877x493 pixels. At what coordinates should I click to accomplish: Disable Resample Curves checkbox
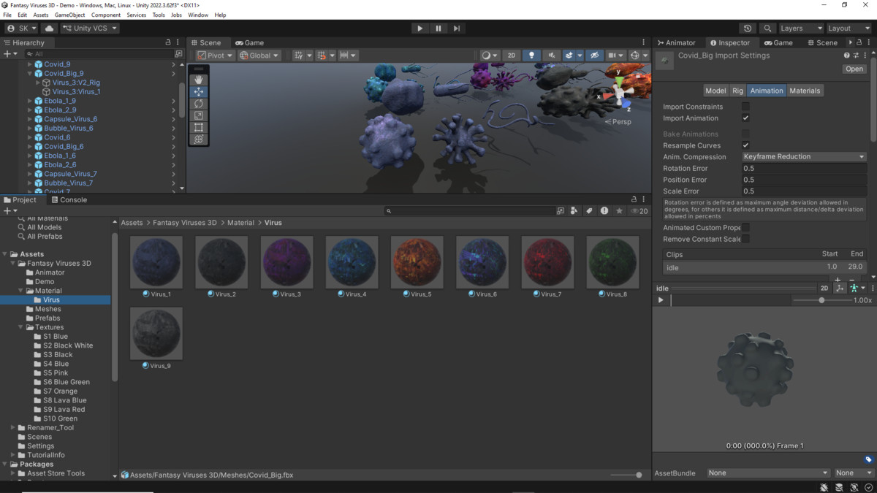click(745, 145)
